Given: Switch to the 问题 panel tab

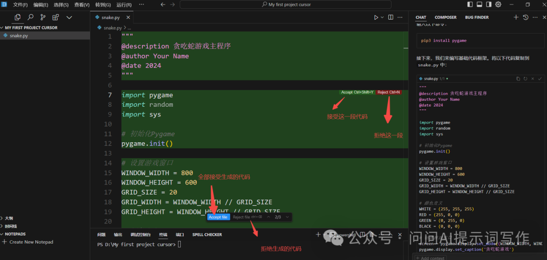Looking at the screenshot, I should (101, 235).
